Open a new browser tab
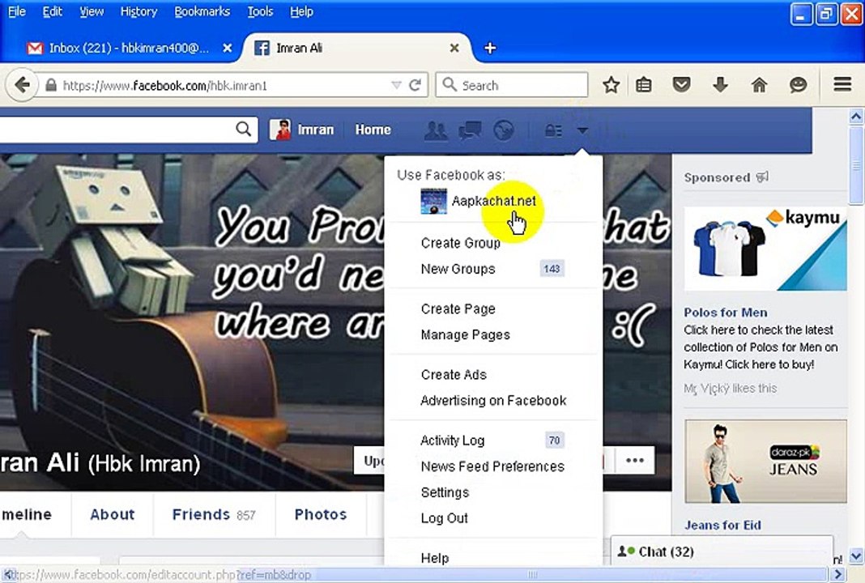 [490, 48]
